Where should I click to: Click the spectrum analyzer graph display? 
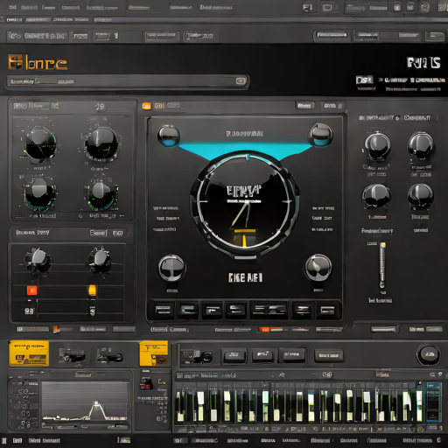pos(85,402)
